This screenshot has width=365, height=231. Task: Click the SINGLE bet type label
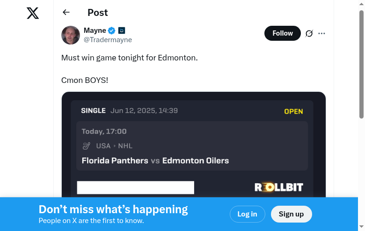pyautogui.click(x=93, y=111)
